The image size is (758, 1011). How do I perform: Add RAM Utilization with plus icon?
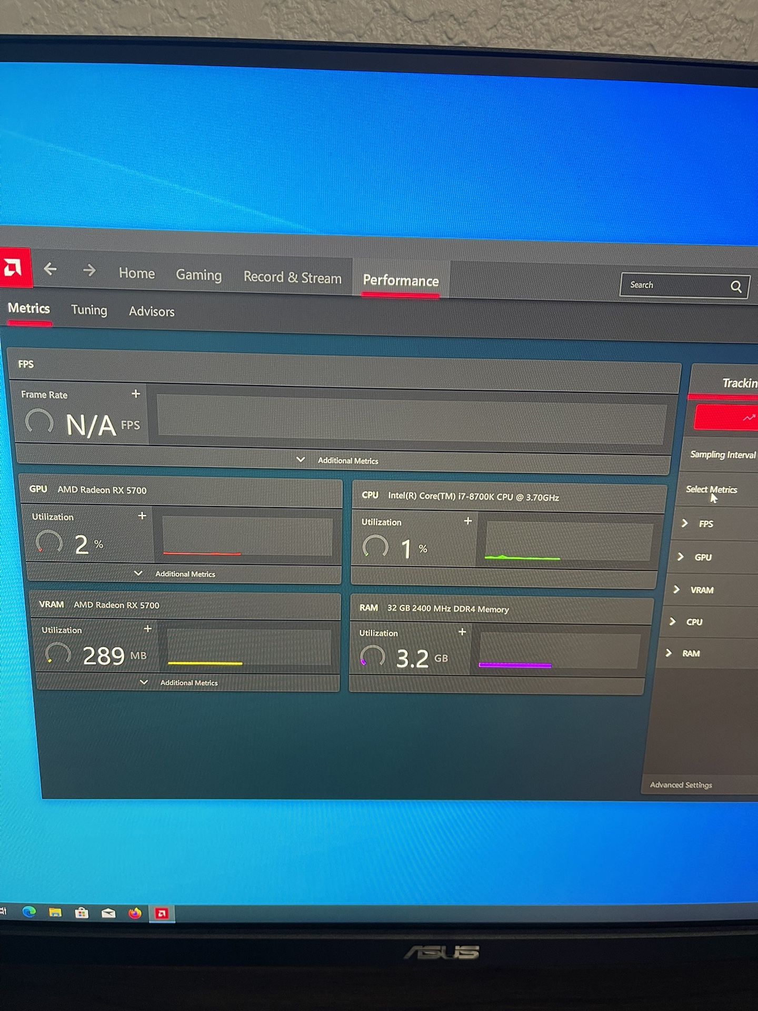[x=462, y=631]
